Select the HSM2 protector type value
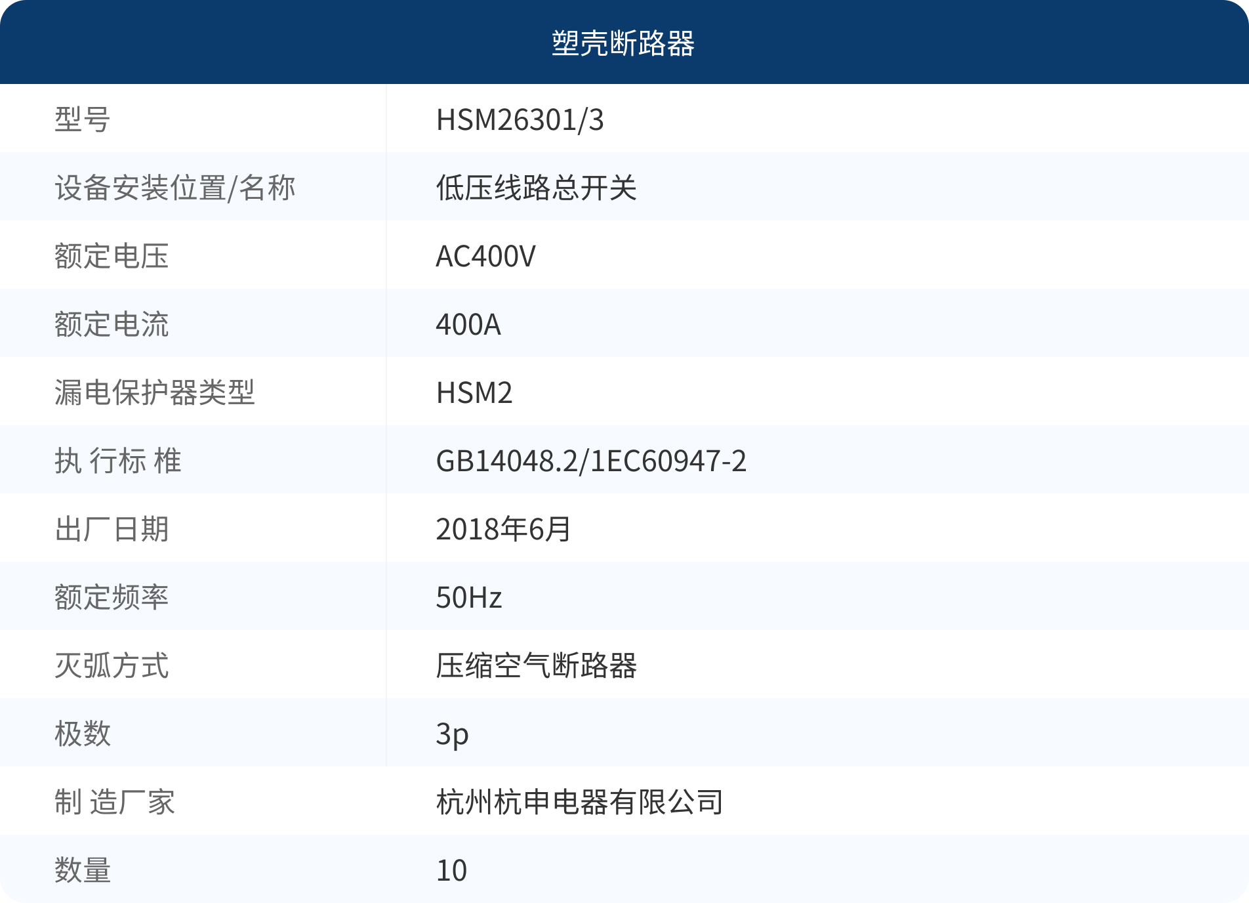Viewport: 1249px width, 903px height. point(474,393)
